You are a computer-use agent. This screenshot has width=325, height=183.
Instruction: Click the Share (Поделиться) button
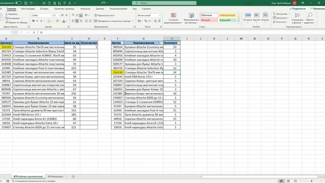(x=298, y=9)
